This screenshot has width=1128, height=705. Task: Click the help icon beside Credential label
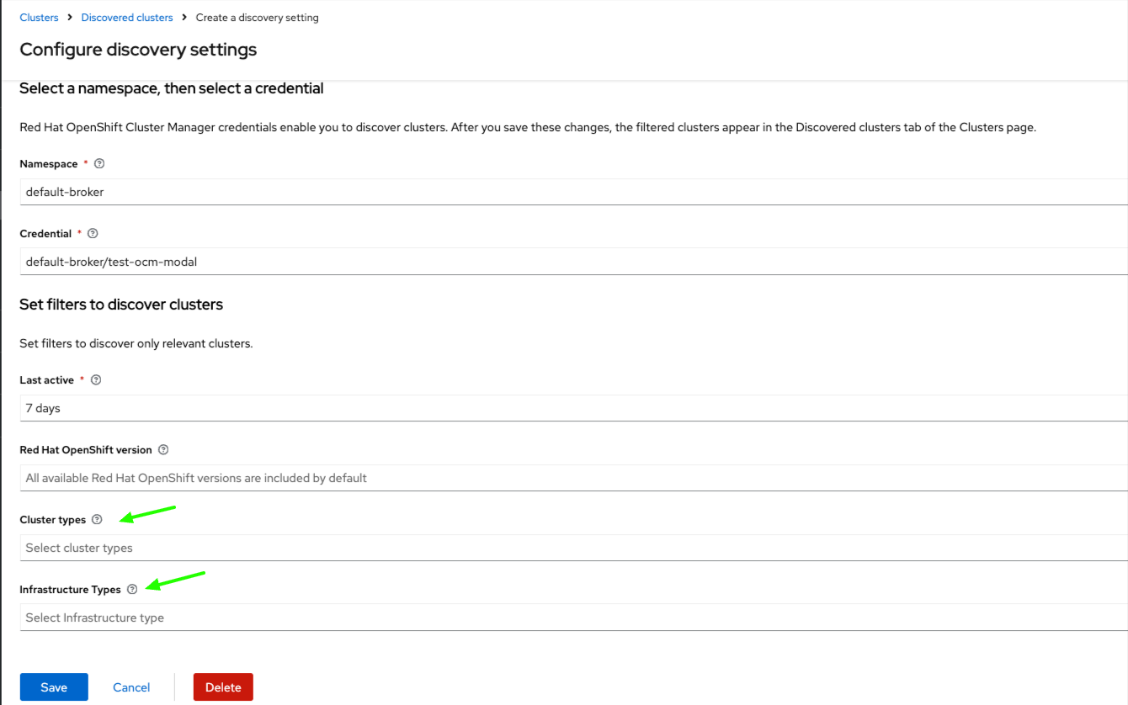pyautogui.click(x=93, y=234)
